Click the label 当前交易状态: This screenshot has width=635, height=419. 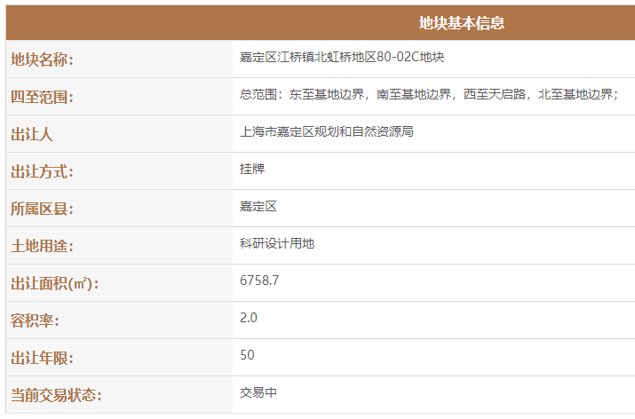[x=56, y=395]
